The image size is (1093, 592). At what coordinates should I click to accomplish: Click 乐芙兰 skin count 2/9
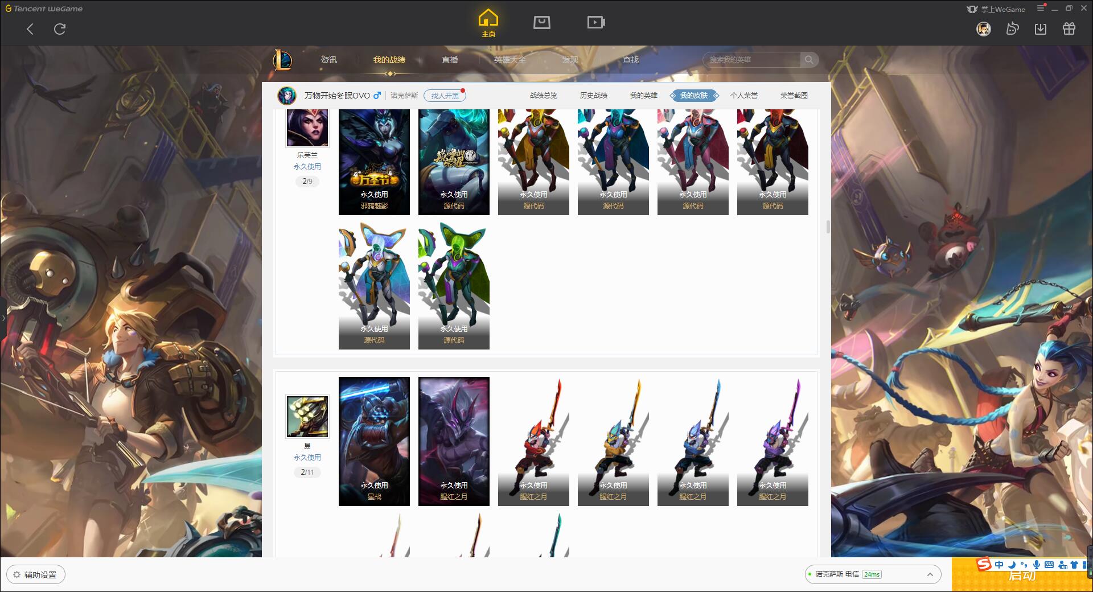[x=307, y=182]
